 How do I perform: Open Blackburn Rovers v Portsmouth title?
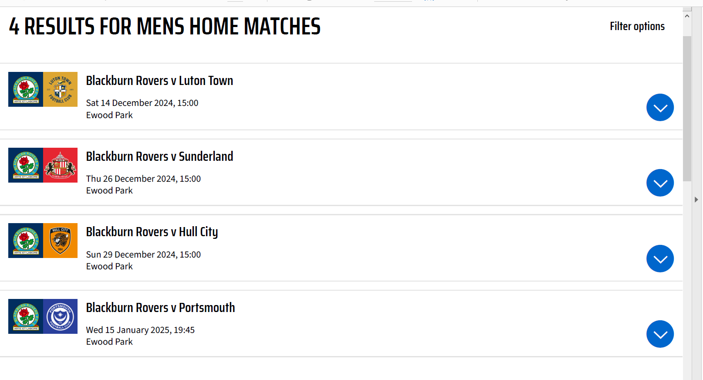click(160, 308)
